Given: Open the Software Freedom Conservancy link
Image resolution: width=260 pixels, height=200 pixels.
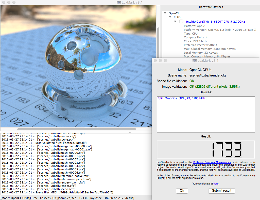Looking at the screenshot, I should (212, 162).
